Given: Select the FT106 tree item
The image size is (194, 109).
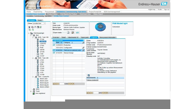Looking at the screenshot, I should pyautogui.click(x=42, y=39).
